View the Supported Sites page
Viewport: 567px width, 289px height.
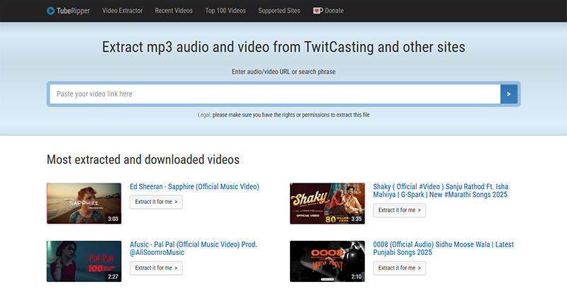pos(279,11)
